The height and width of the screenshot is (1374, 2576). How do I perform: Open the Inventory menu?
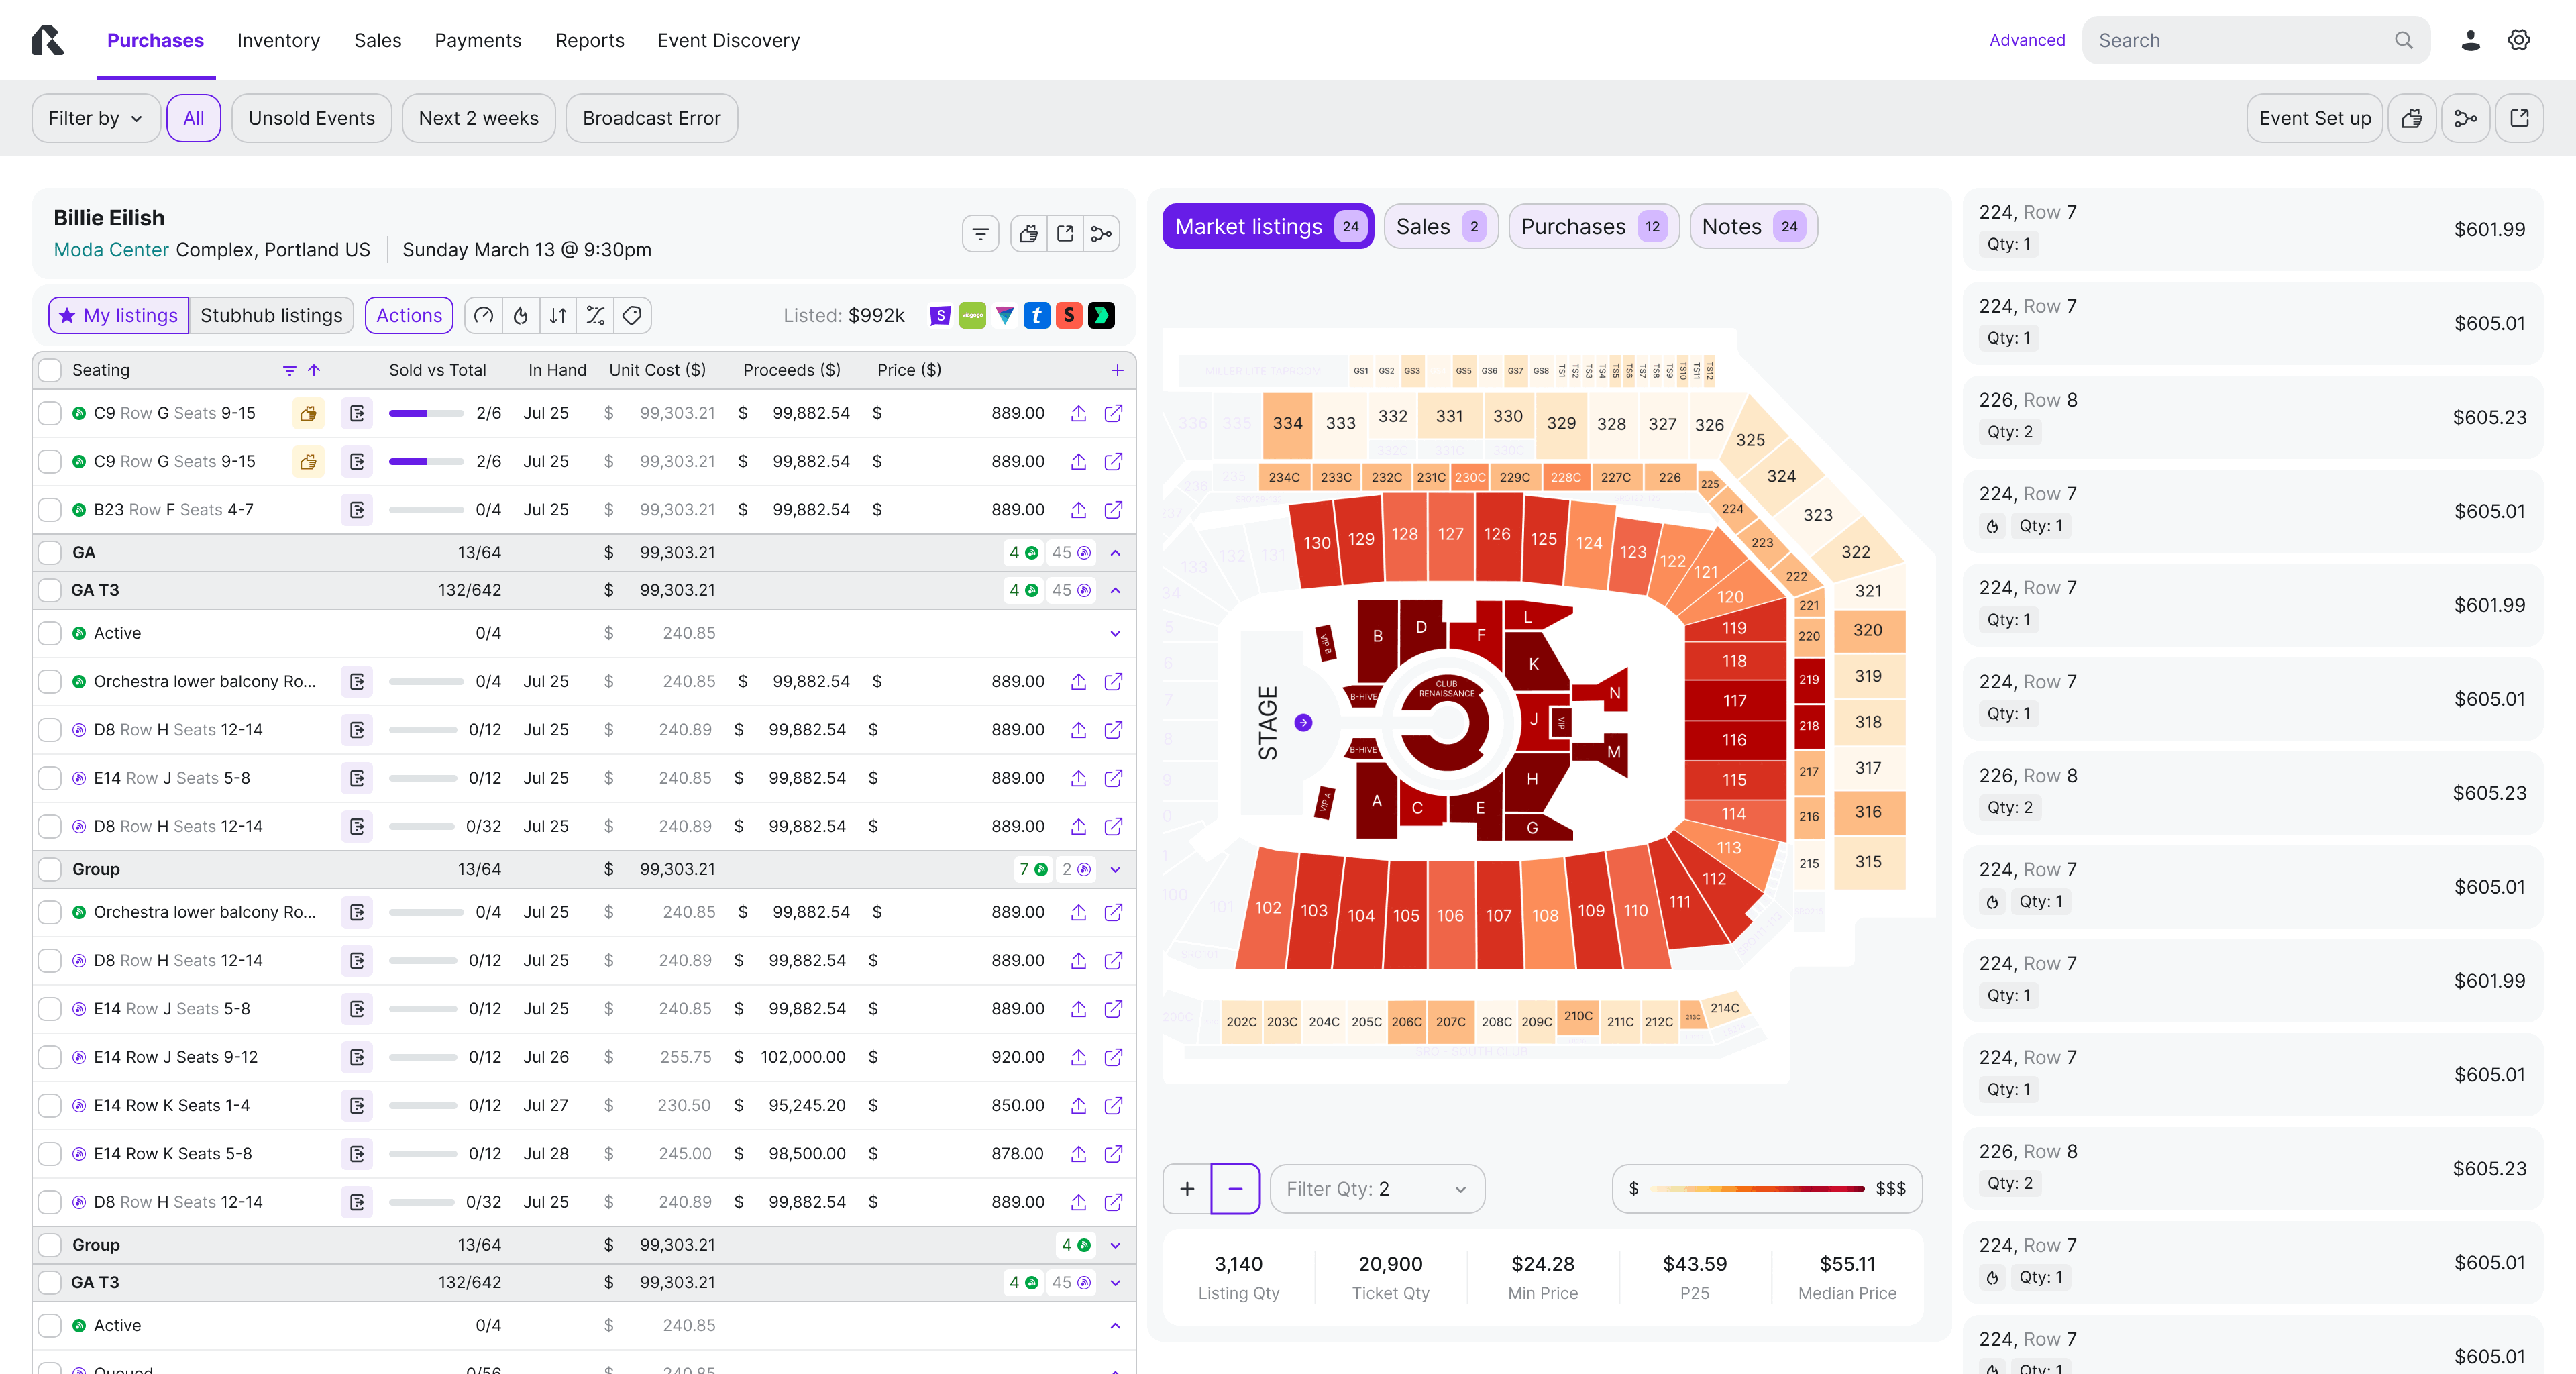(278, 40)
